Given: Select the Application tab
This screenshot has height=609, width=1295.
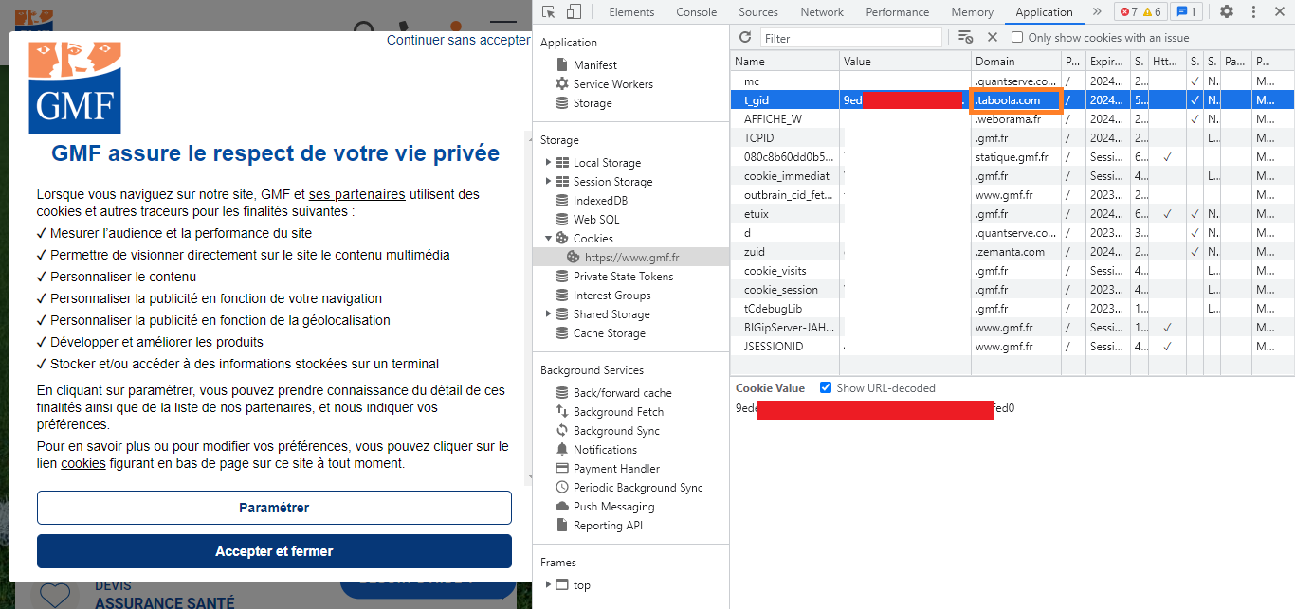Looking at the screenshot, I should pos(1044,12).
